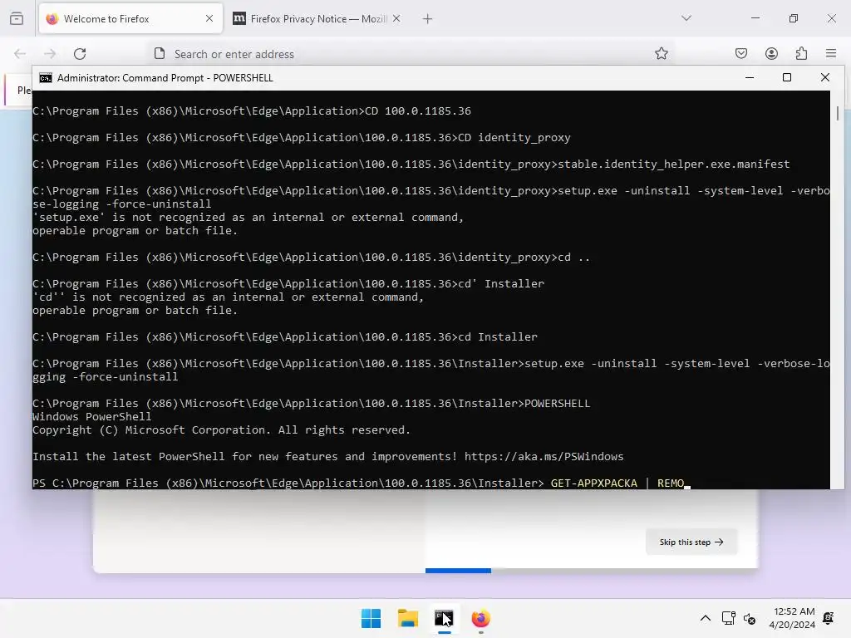Restore down the Firefox window

click(x=794, y=18)
